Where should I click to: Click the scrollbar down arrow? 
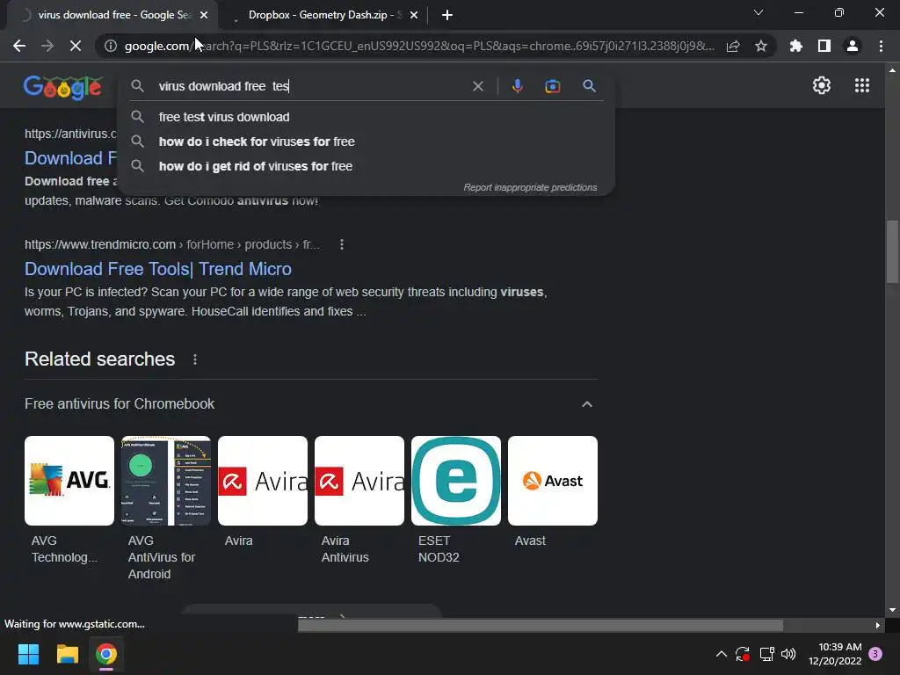click(x=892, y=610)
